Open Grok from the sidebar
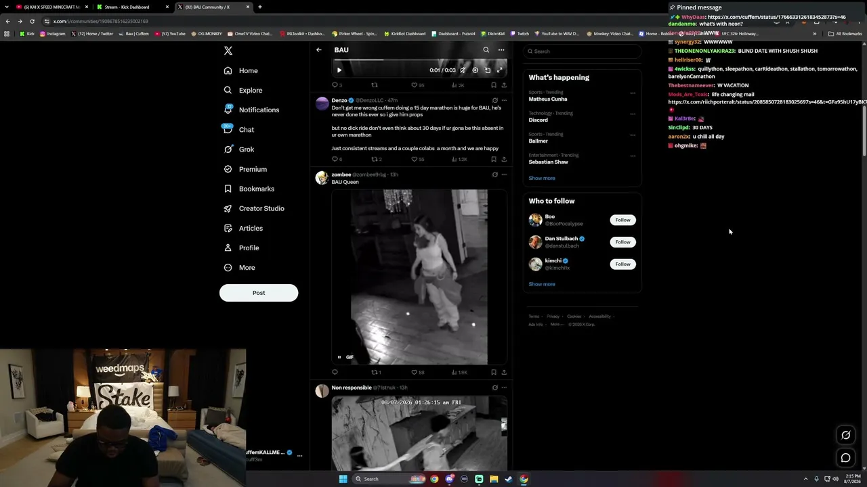Image resolution: width=867 pixels, height=487 pixels. (x=238, y=149)
